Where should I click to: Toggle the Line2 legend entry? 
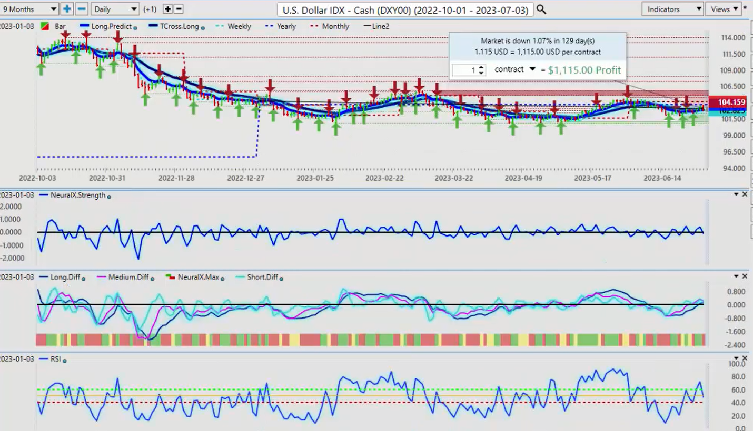click(x=380, y=26)
